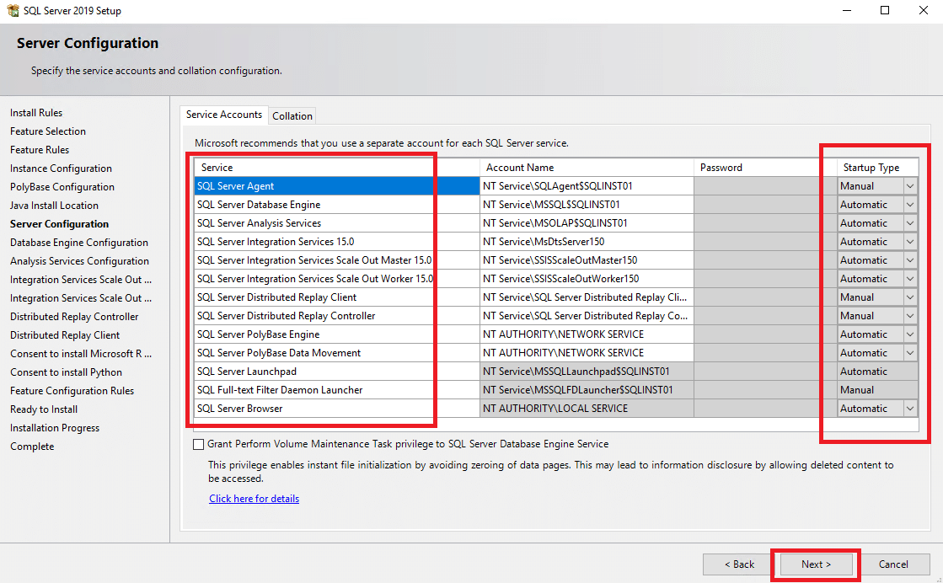Open the Click here for details link
This screenshot has width=943, height=583.
(x=254, y=498)
